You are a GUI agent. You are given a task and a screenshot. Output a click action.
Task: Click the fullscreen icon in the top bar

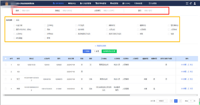[187, 3]
